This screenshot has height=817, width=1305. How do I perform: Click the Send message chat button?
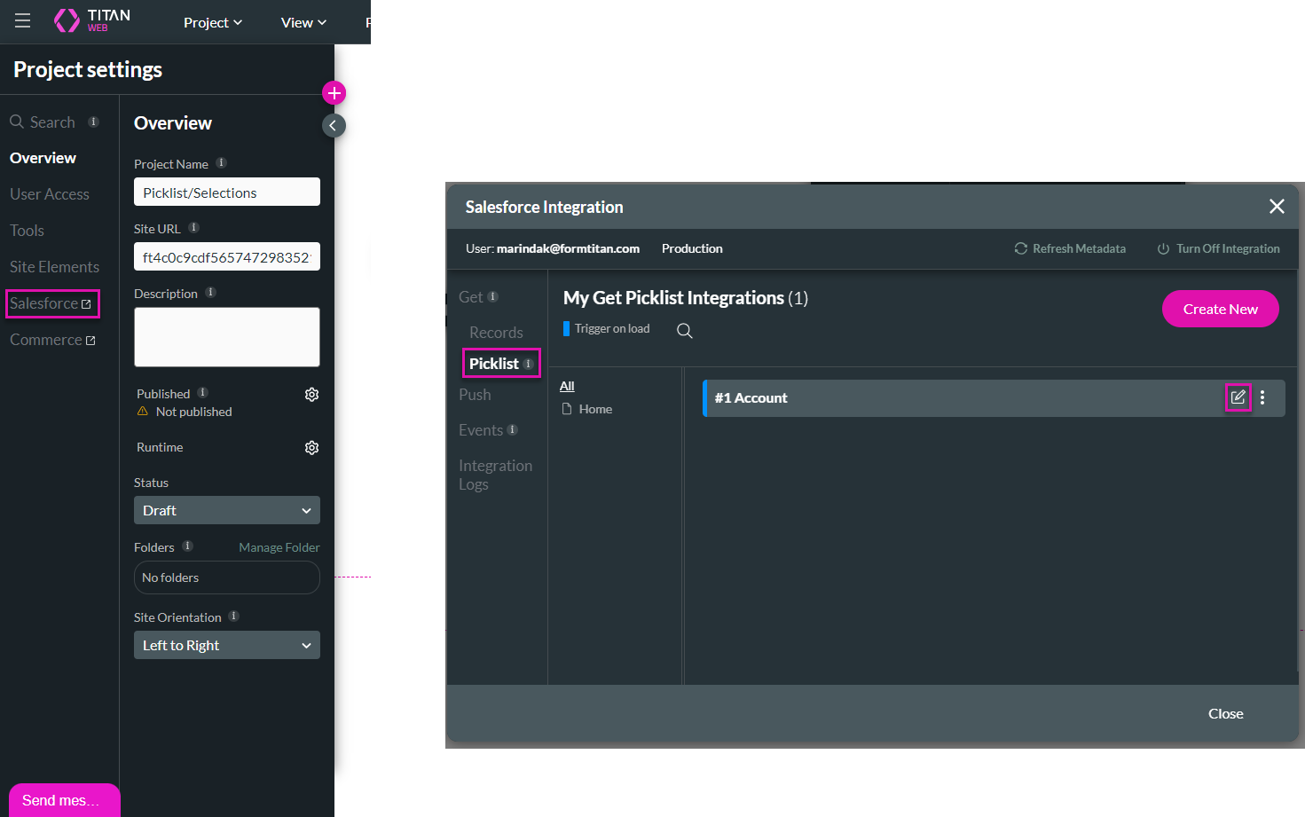pyautogui.click(x=64, y=800)
